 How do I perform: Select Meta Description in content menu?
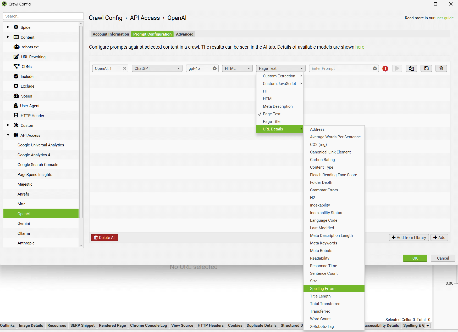[x=278, y=106]
